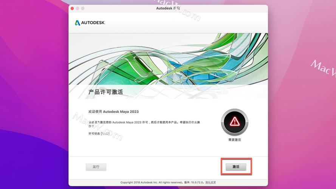This screenshot has width=336, height=189.
Task: Open the privacy policy link in footer
Action: 211,182
